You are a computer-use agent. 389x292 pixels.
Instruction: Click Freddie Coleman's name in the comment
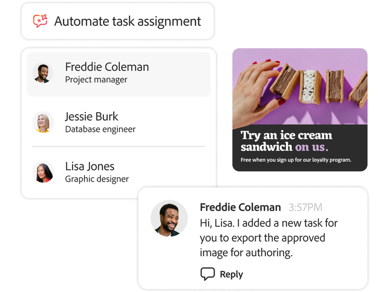(240, 207)
